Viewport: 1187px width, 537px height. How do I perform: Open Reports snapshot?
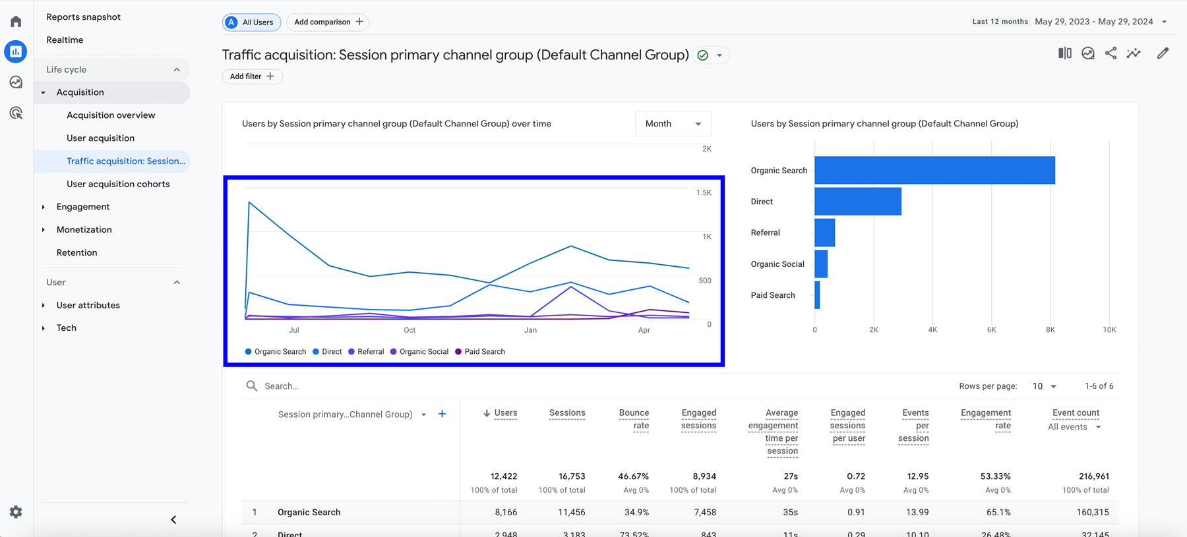pos(84,17)
